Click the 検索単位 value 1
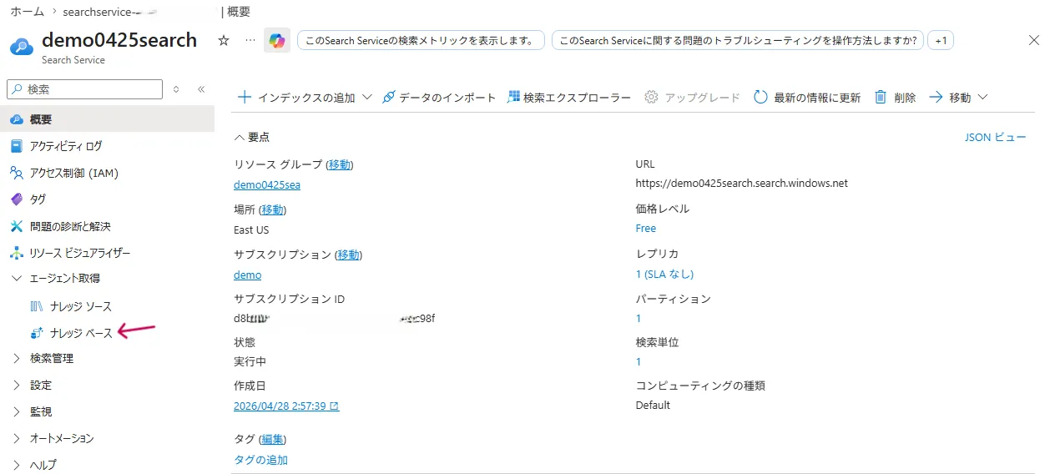Viewport: 1045px width, 474px height. coord(639,361)
